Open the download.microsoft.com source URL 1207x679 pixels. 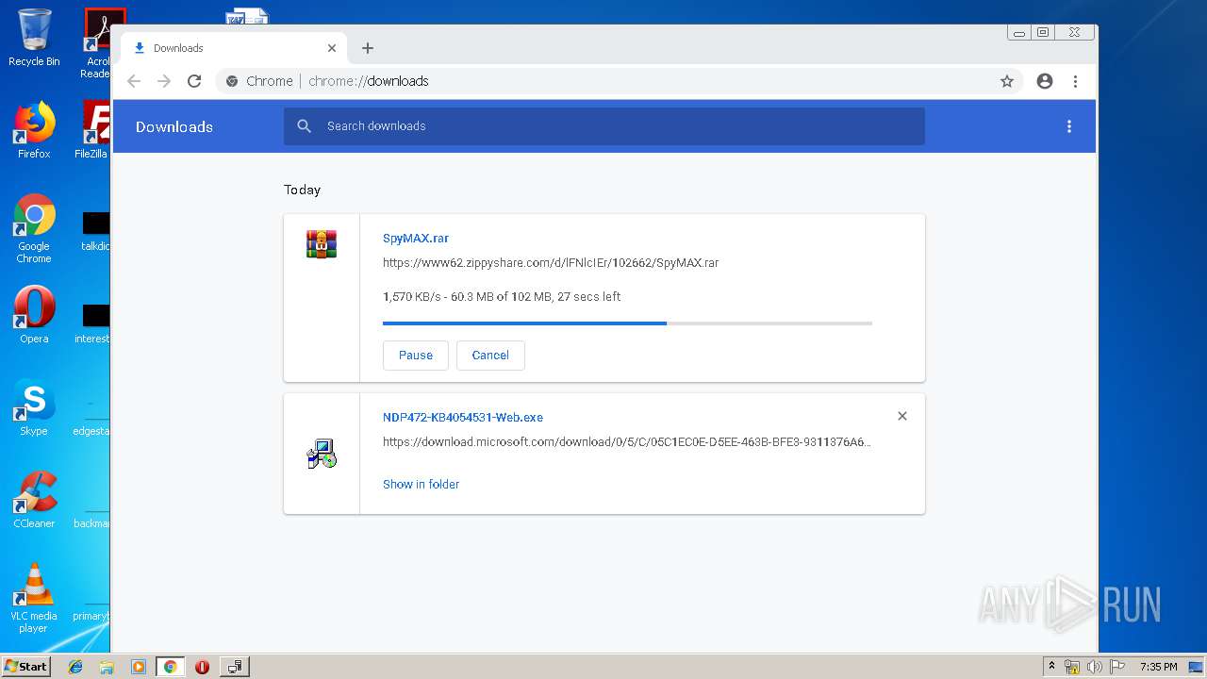coord(627,442)
